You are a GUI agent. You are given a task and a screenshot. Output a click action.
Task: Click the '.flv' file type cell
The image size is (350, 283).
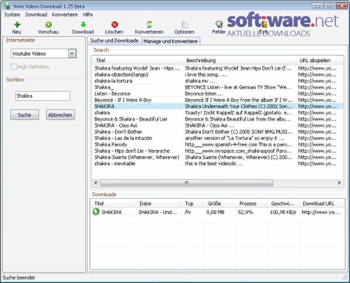click(x=188, y=212)
